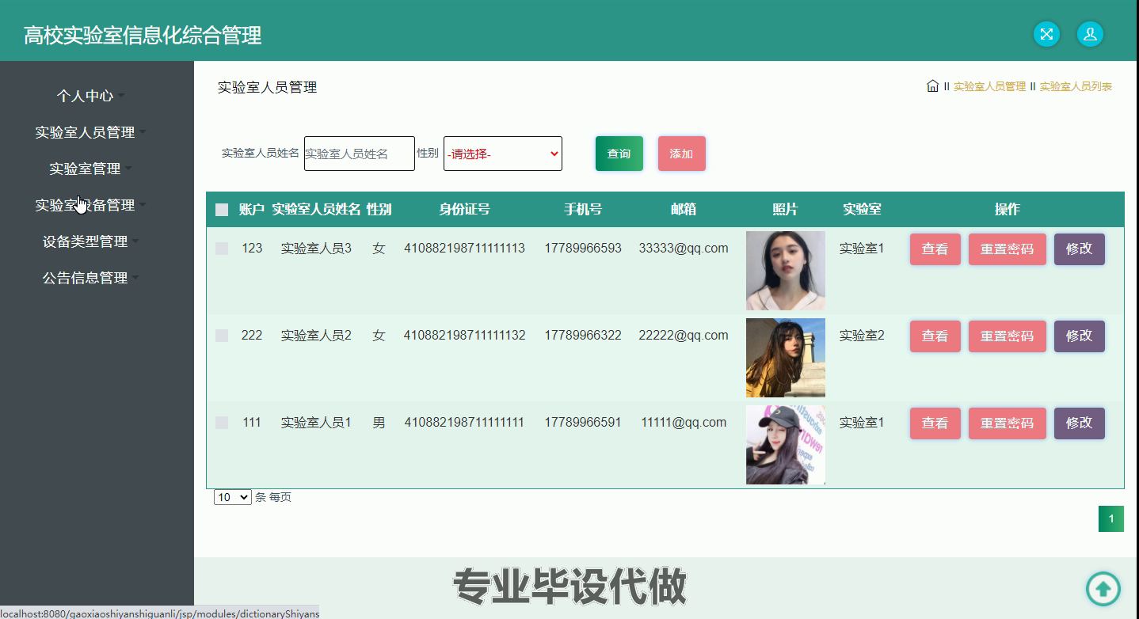Click the 添加 add button
Screen dimensions: 1139x619
pos(681,154)
